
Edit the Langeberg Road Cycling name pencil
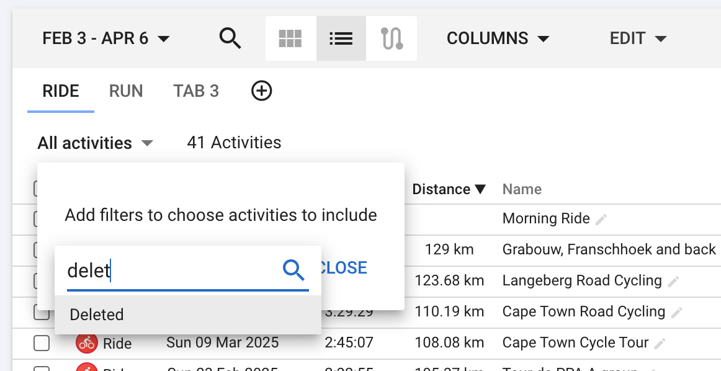point(673,282)
